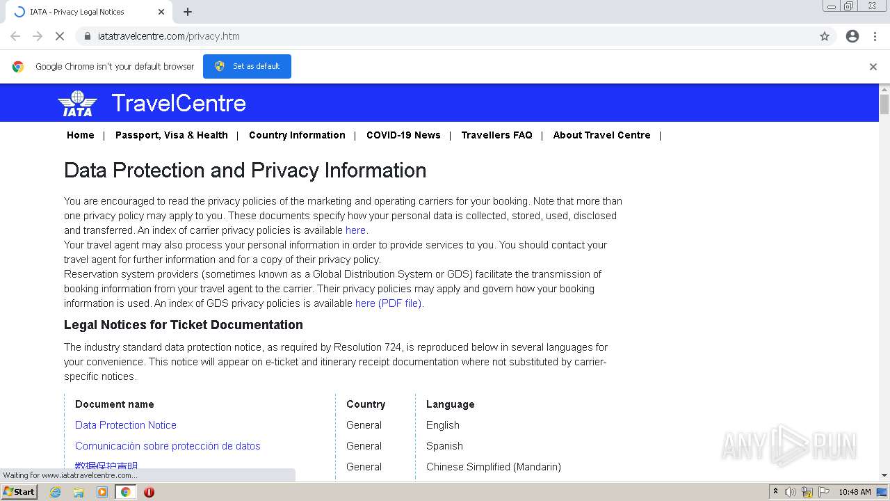The height and width of the screenshot is (501, 890).
Task: Open Travellers FAQ page
Action: point(496,135)
